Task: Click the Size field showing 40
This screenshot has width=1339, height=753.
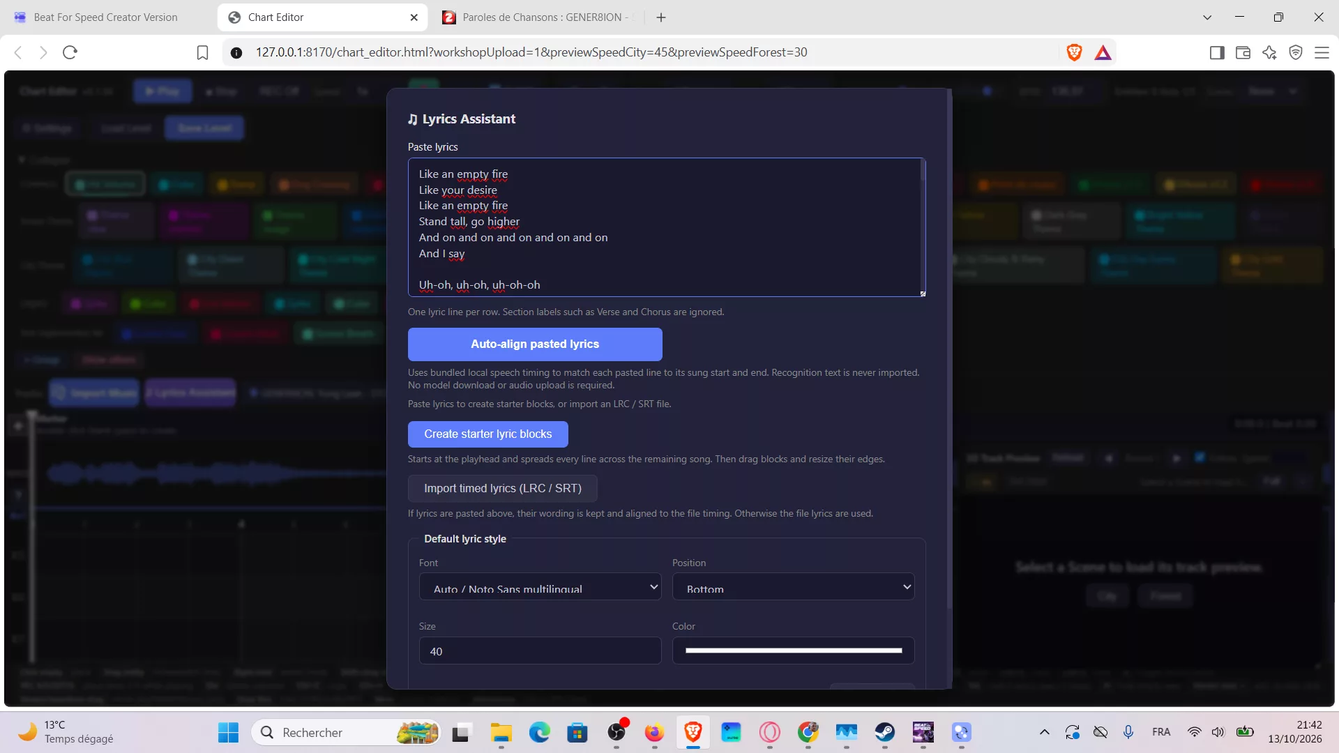Action: [x=540, y=651]
